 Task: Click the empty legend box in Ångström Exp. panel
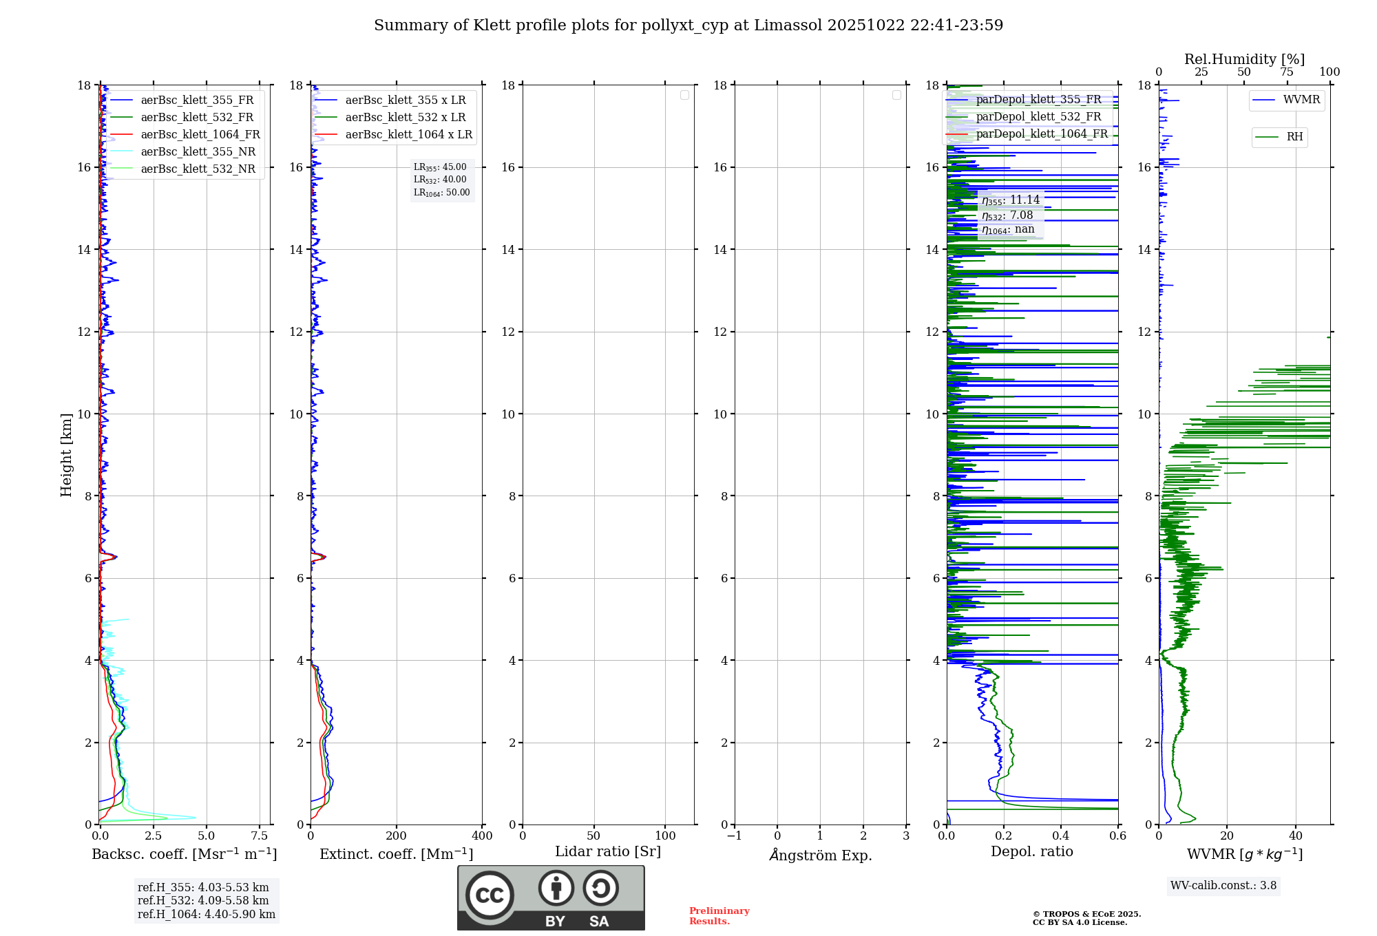[896, 95]
